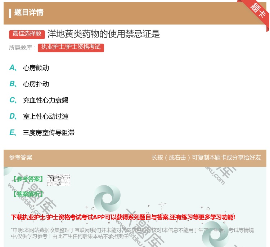Select option E 三度房室传导阻滞

coord(49,133)
